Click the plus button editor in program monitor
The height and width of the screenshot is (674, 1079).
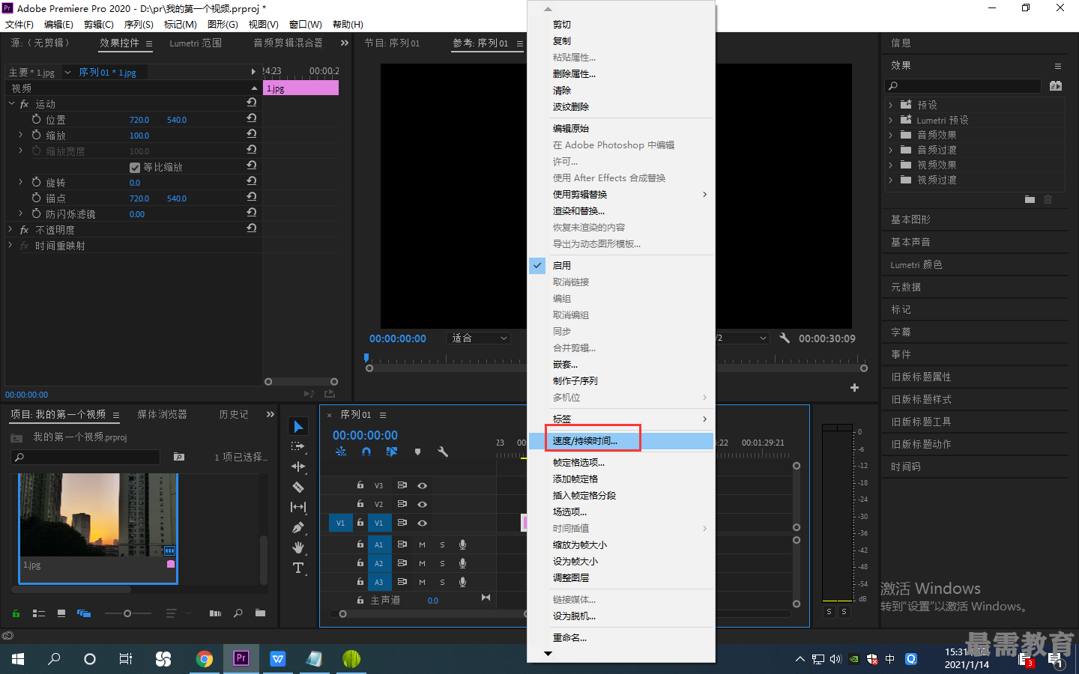[x=854, y=387]
